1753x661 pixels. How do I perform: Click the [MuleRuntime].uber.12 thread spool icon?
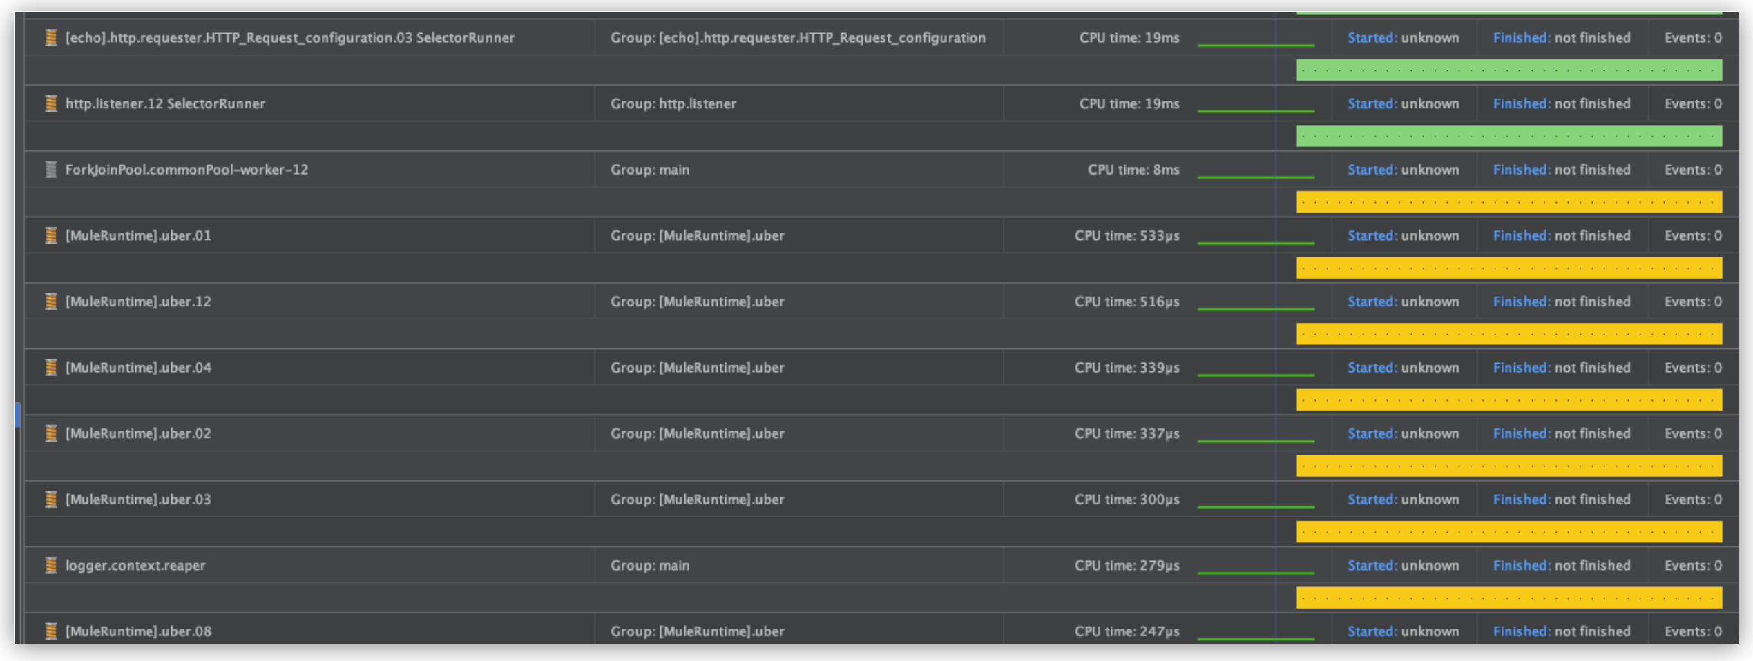pos(51,302)
